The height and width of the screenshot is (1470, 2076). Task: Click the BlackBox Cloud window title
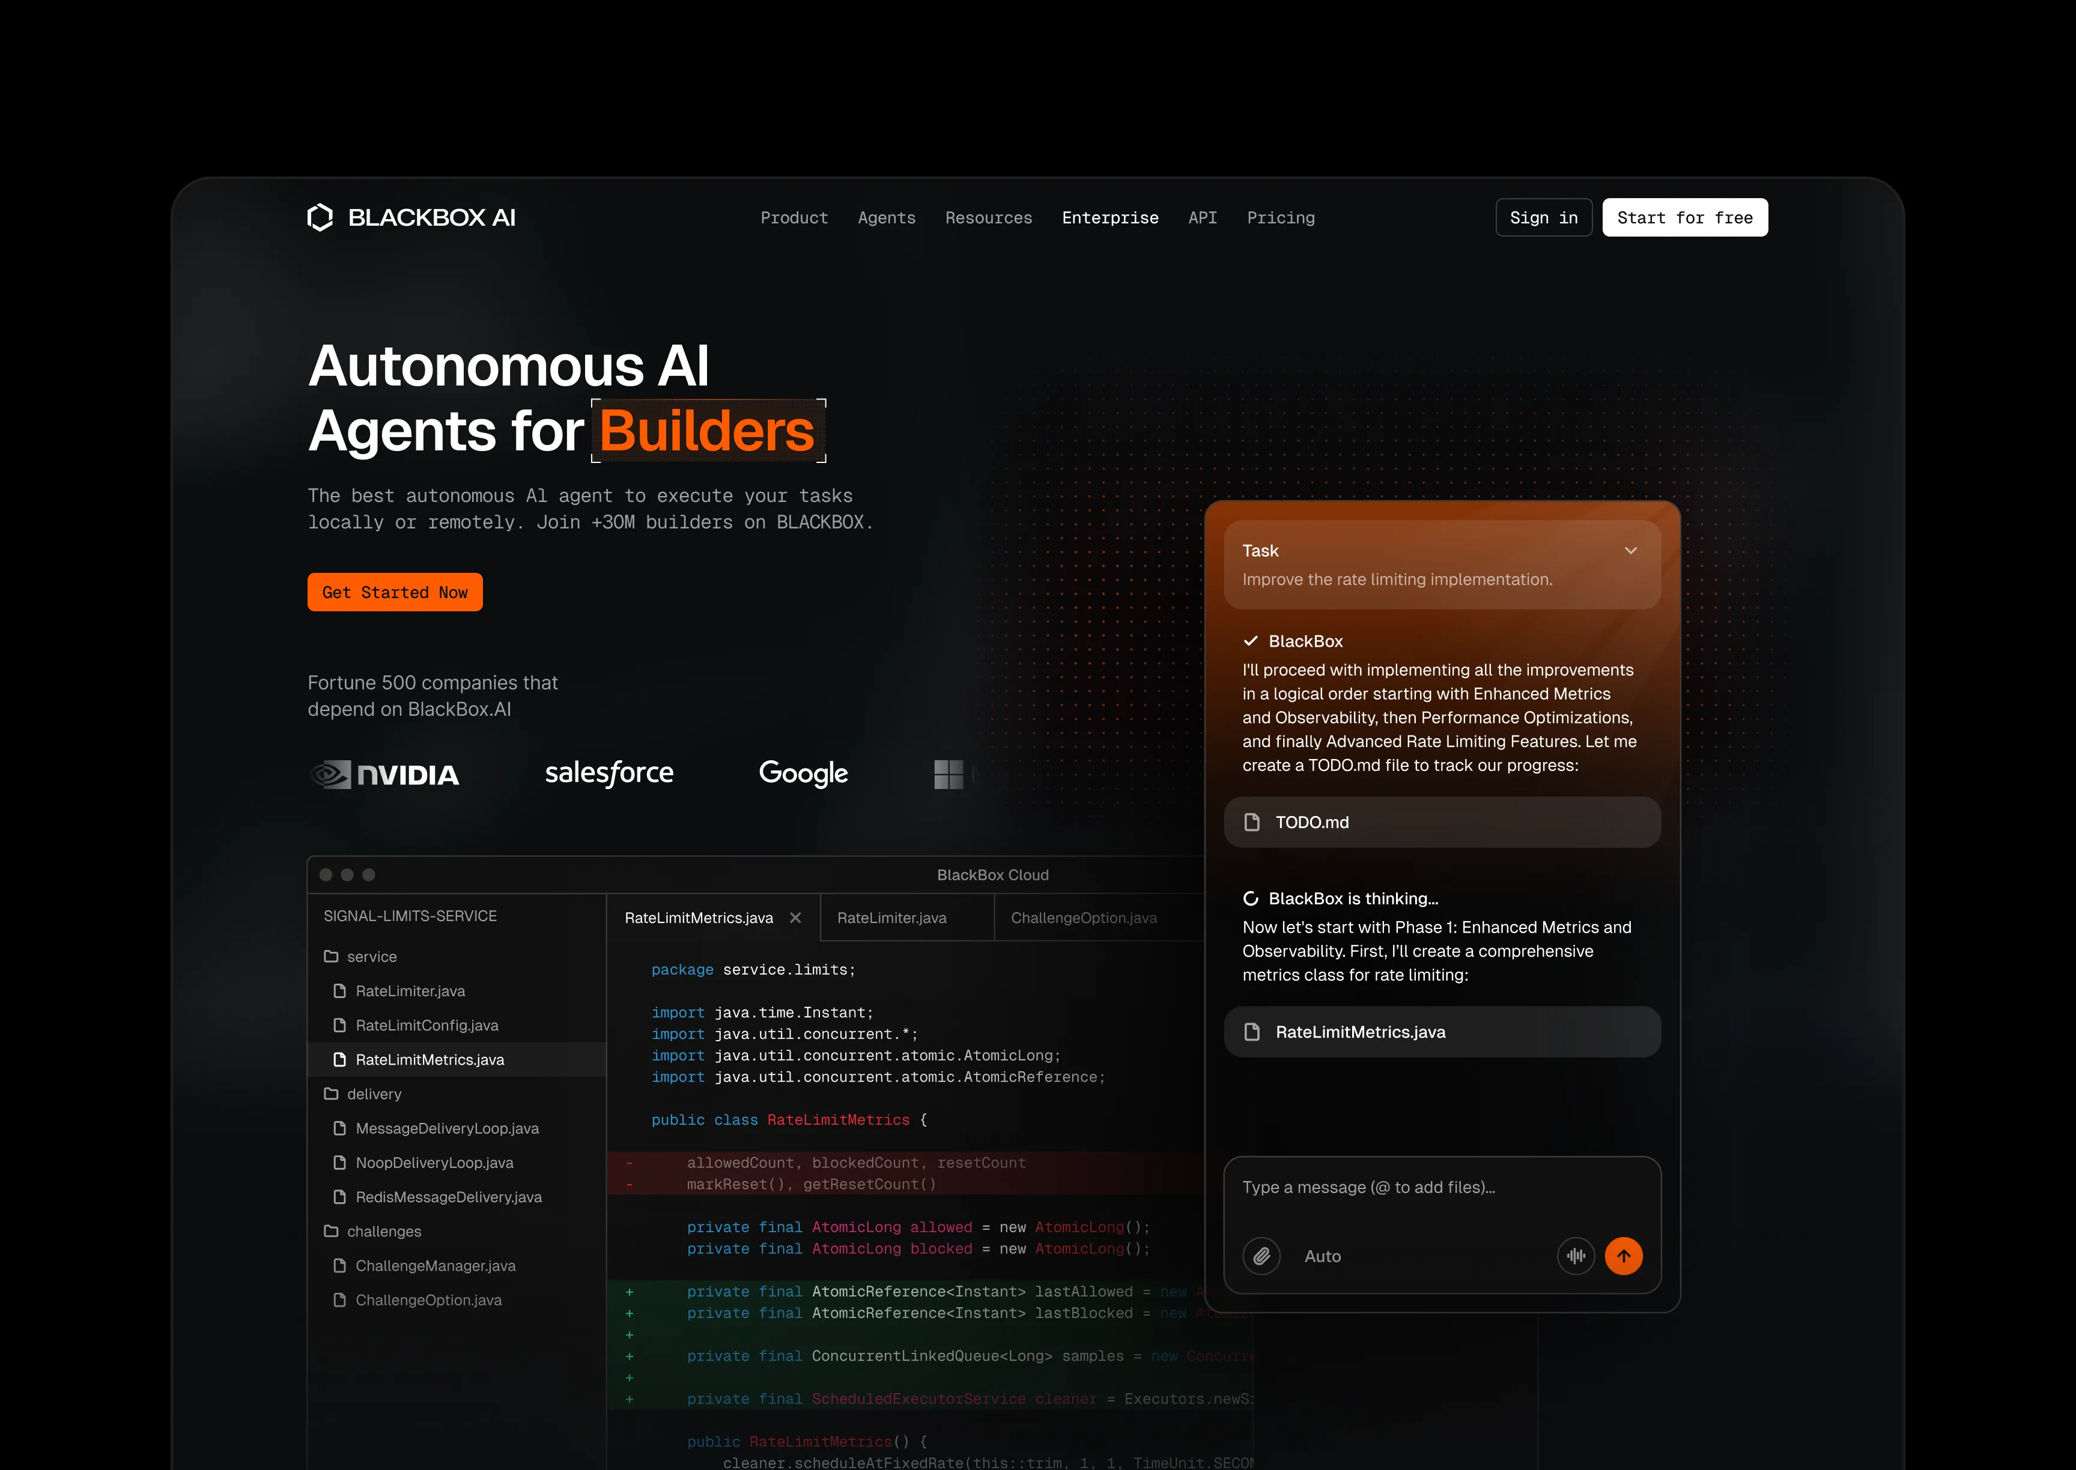click(x=992, y=876)
